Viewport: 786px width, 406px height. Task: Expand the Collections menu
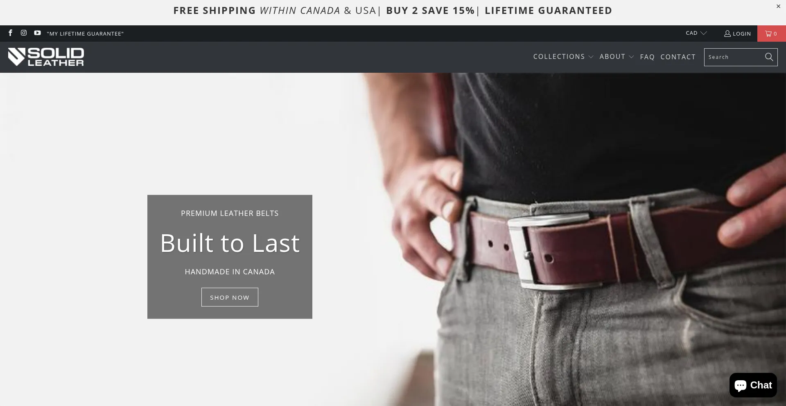point(563,57)
